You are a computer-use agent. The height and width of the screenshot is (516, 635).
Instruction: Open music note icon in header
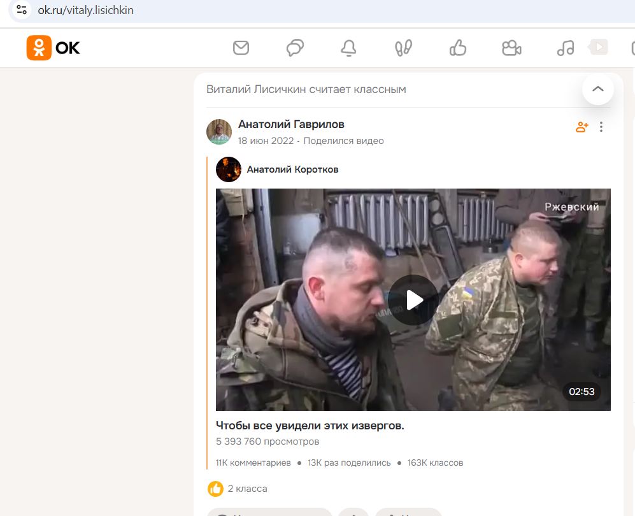[x=566, y=48]
